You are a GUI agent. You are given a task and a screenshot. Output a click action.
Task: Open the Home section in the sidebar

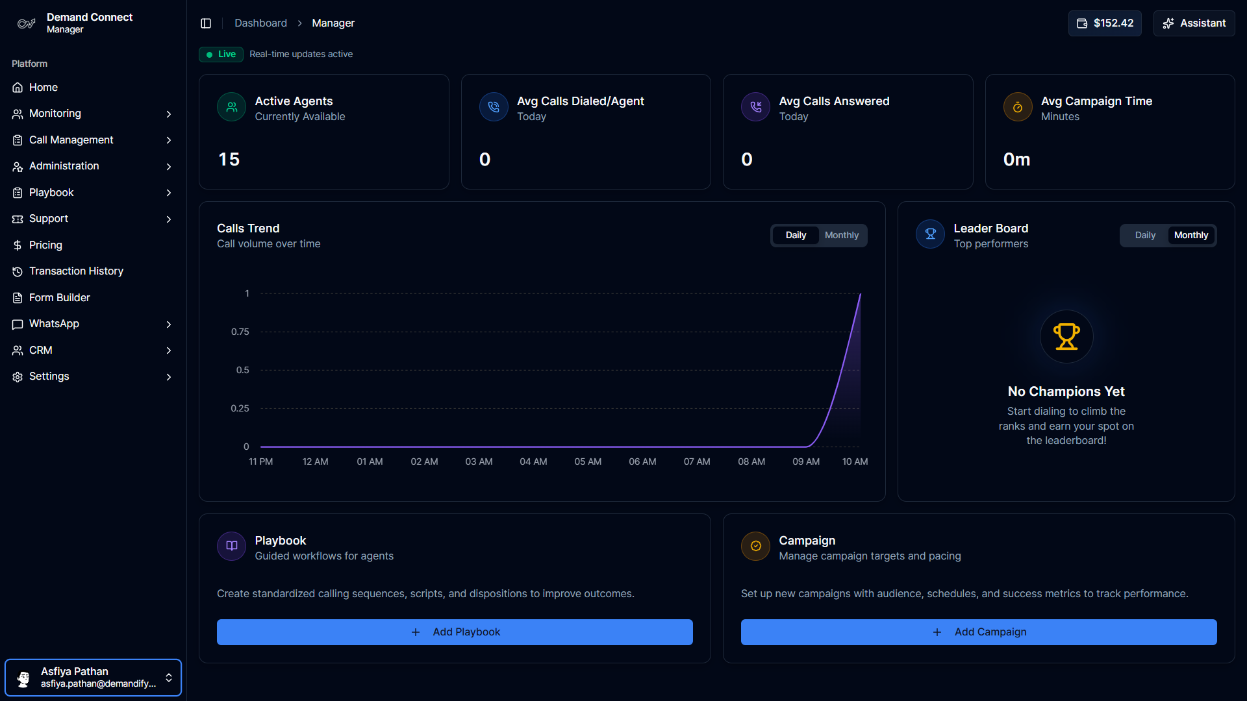tap(43, 87)
